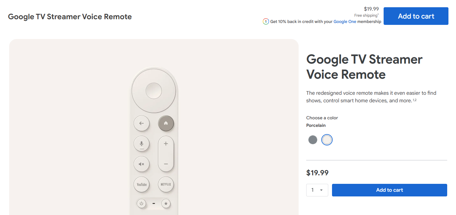Screen dimensions: 456x215
Task: Select the dark gray color swatch
Action: 313,140
